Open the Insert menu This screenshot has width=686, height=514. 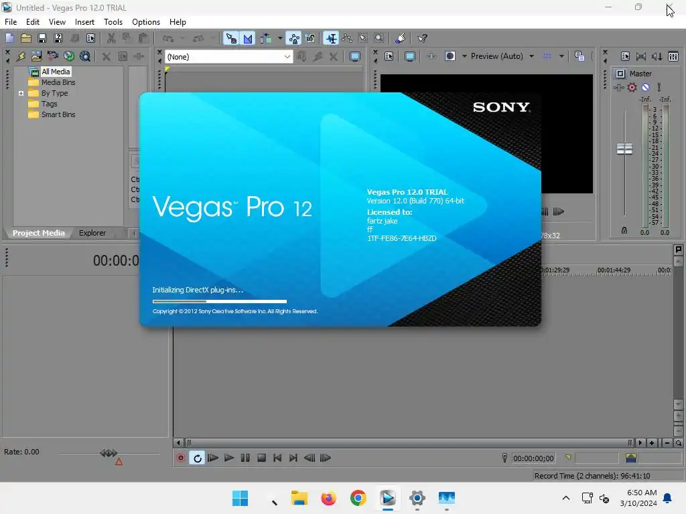tap(84, 22)
